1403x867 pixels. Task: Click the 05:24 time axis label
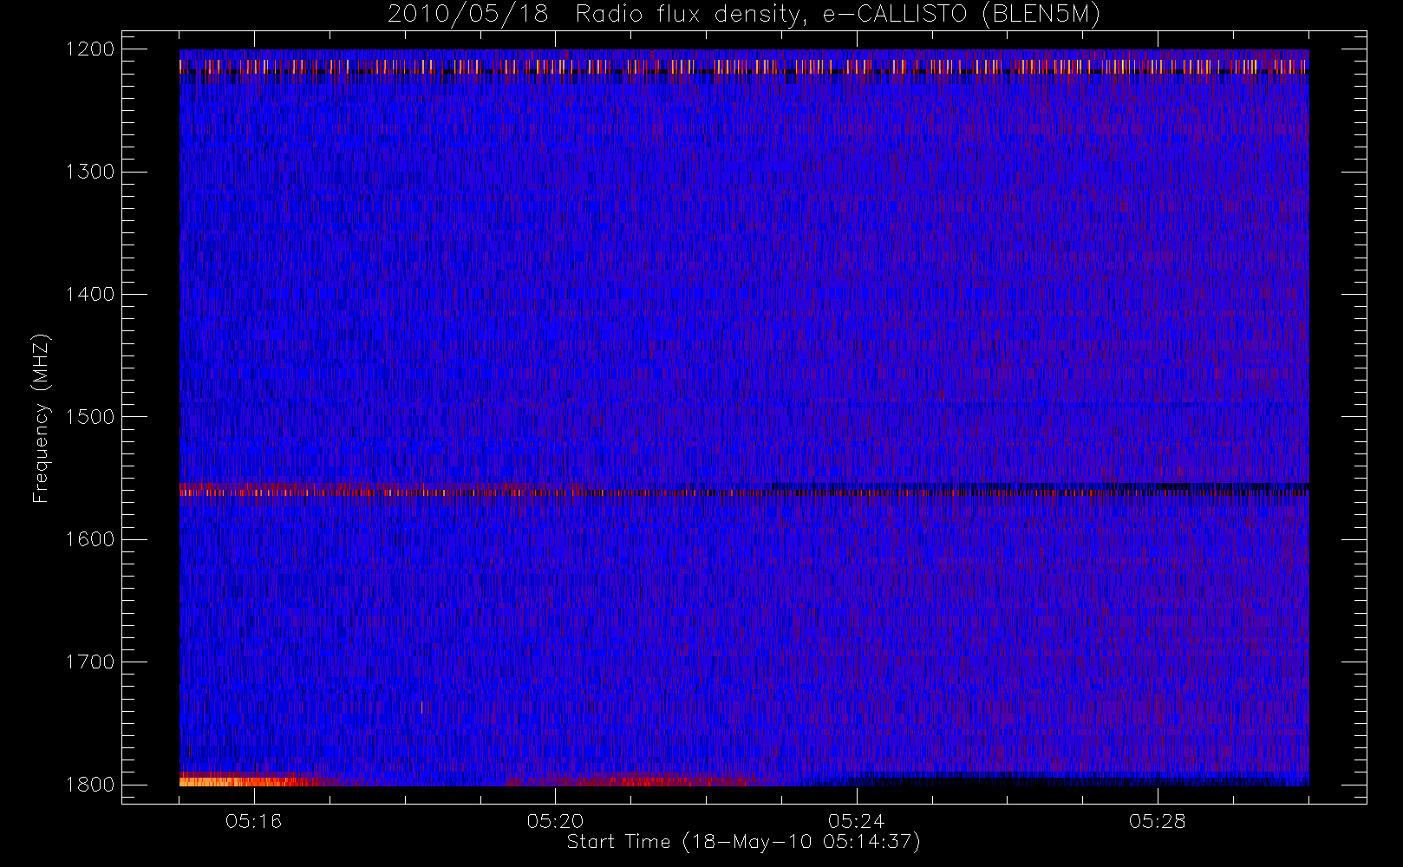coord(856,821)
